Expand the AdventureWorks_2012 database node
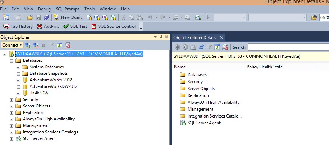 coord(18,80)
